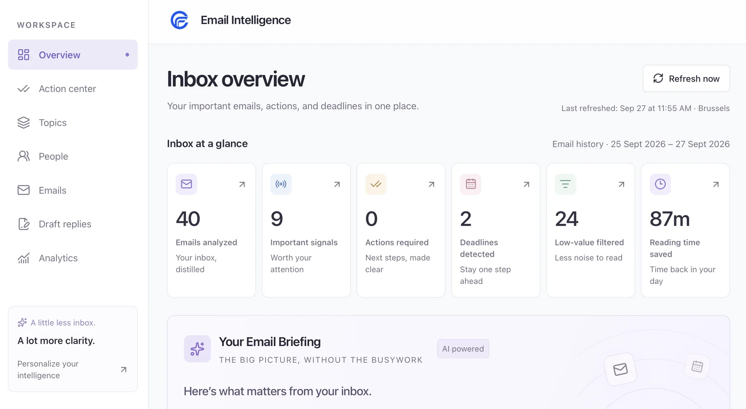Click the filter icon on Low-value filtered card

(566, 184)
